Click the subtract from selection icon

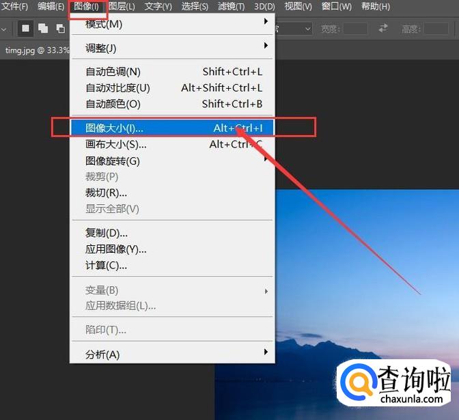pyautogui.click(x=60, y=29)
